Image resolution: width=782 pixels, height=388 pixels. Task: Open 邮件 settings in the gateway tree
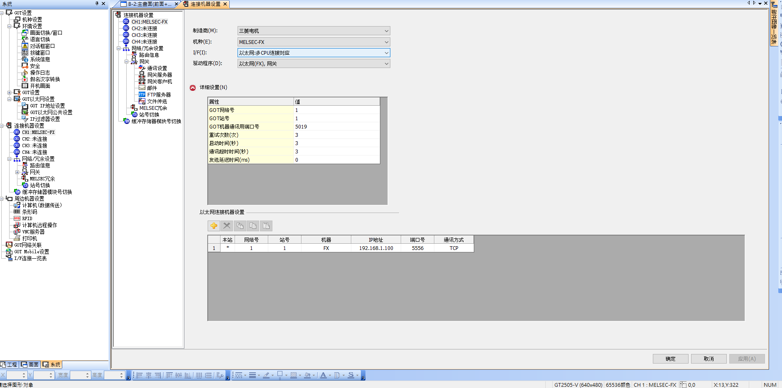coord(152,88)
